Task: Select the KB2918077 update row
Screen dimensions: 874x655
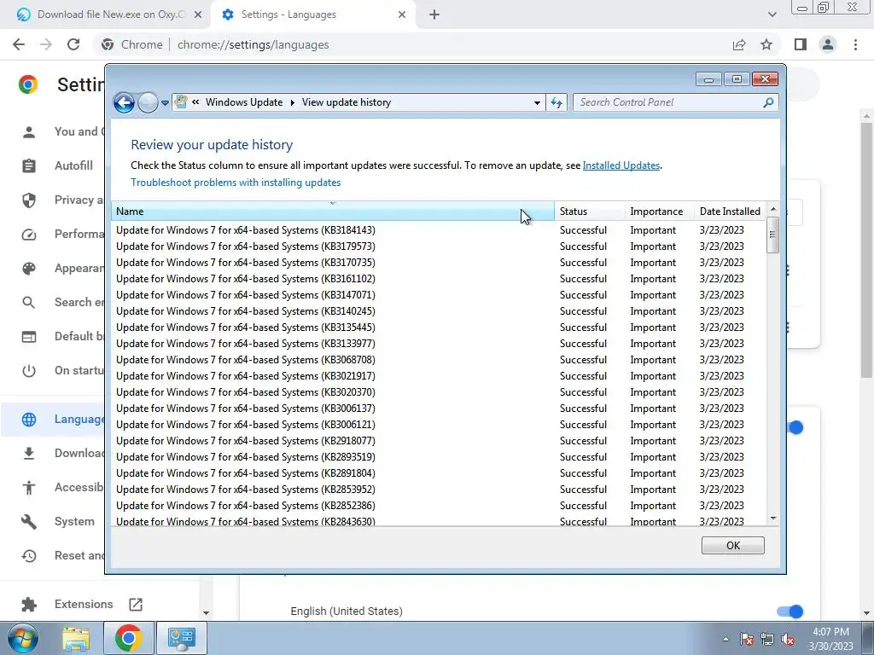Action: tap(438, 441)
